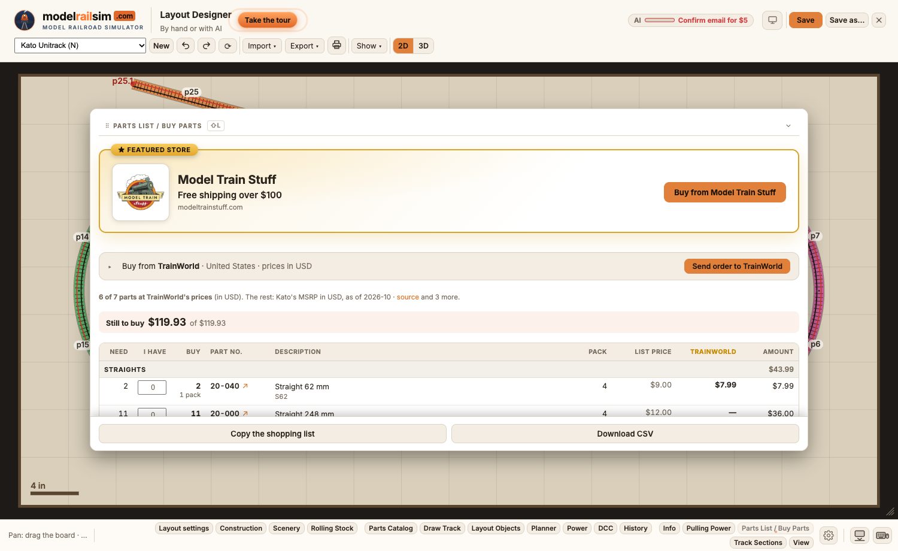Open the external link arrow for part 20-040
The width and height of the screenshot is (898, 551).
tap(245, 386)
